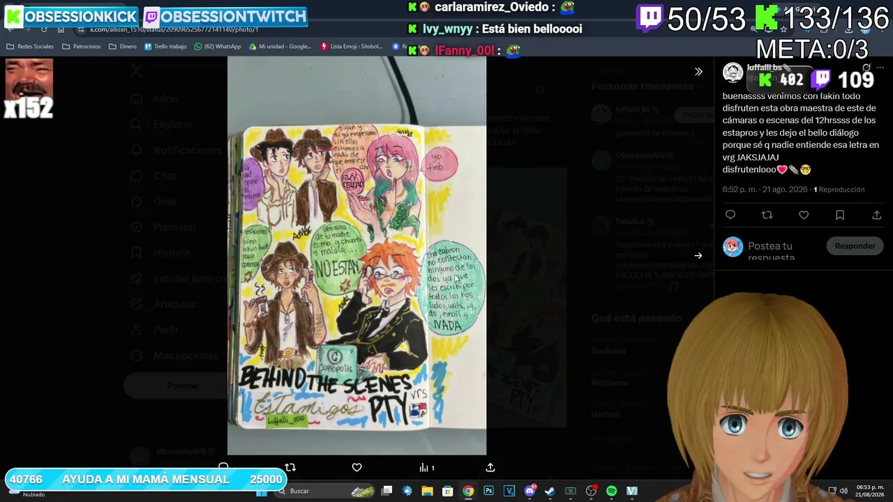Viewport: 893px width, 502px height.
Task: Open the Windows Start button
Action: (x=262, y=491)
